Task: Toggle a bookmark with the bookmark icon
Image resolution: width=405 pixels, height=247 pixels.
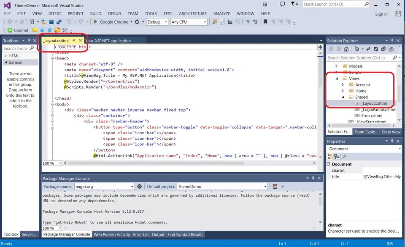Action: 265,22
